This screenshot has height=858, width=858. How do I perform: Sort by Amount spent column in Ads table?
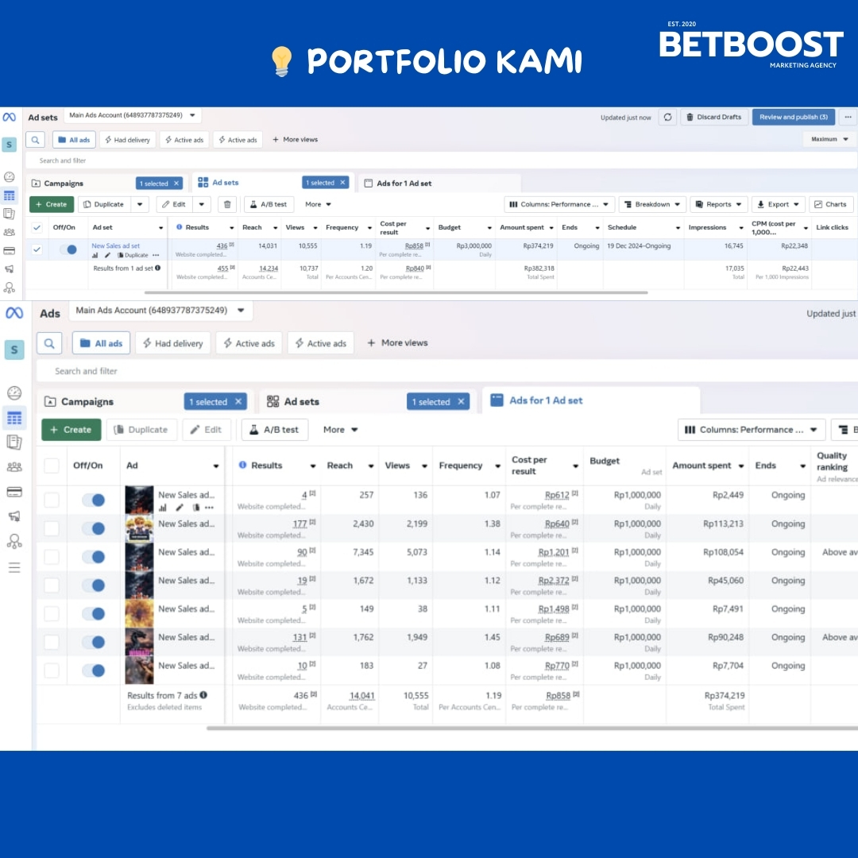pyautogui.click(x=708, y=466)
